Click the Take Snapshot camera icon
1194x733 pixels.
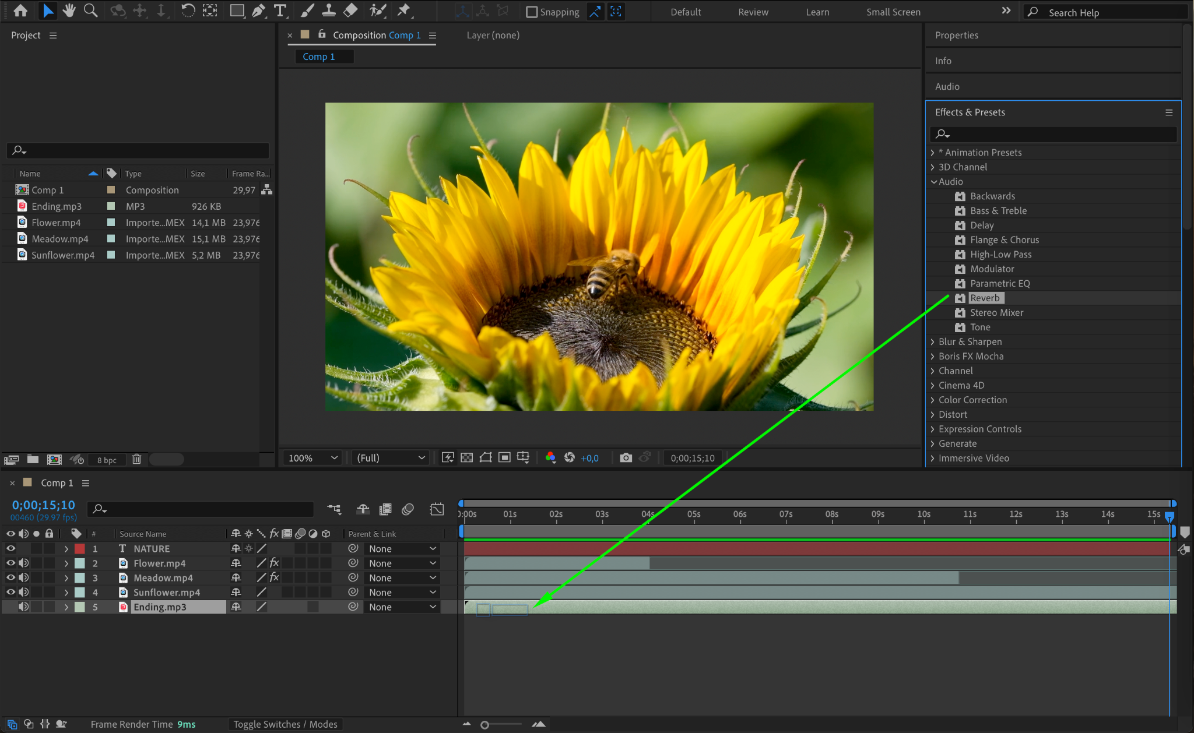(626, 458)
